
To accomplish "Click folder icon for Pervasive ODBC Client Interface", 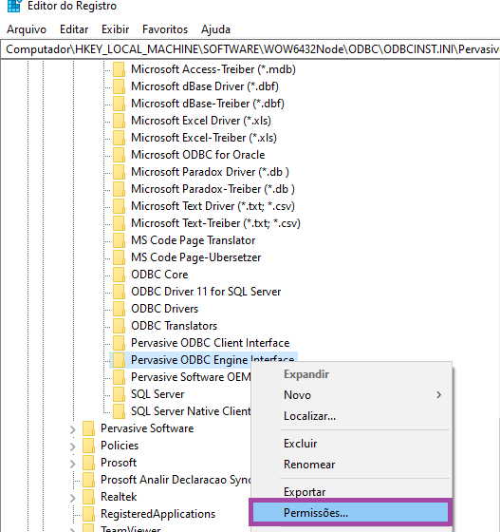I will pos(119,343).
